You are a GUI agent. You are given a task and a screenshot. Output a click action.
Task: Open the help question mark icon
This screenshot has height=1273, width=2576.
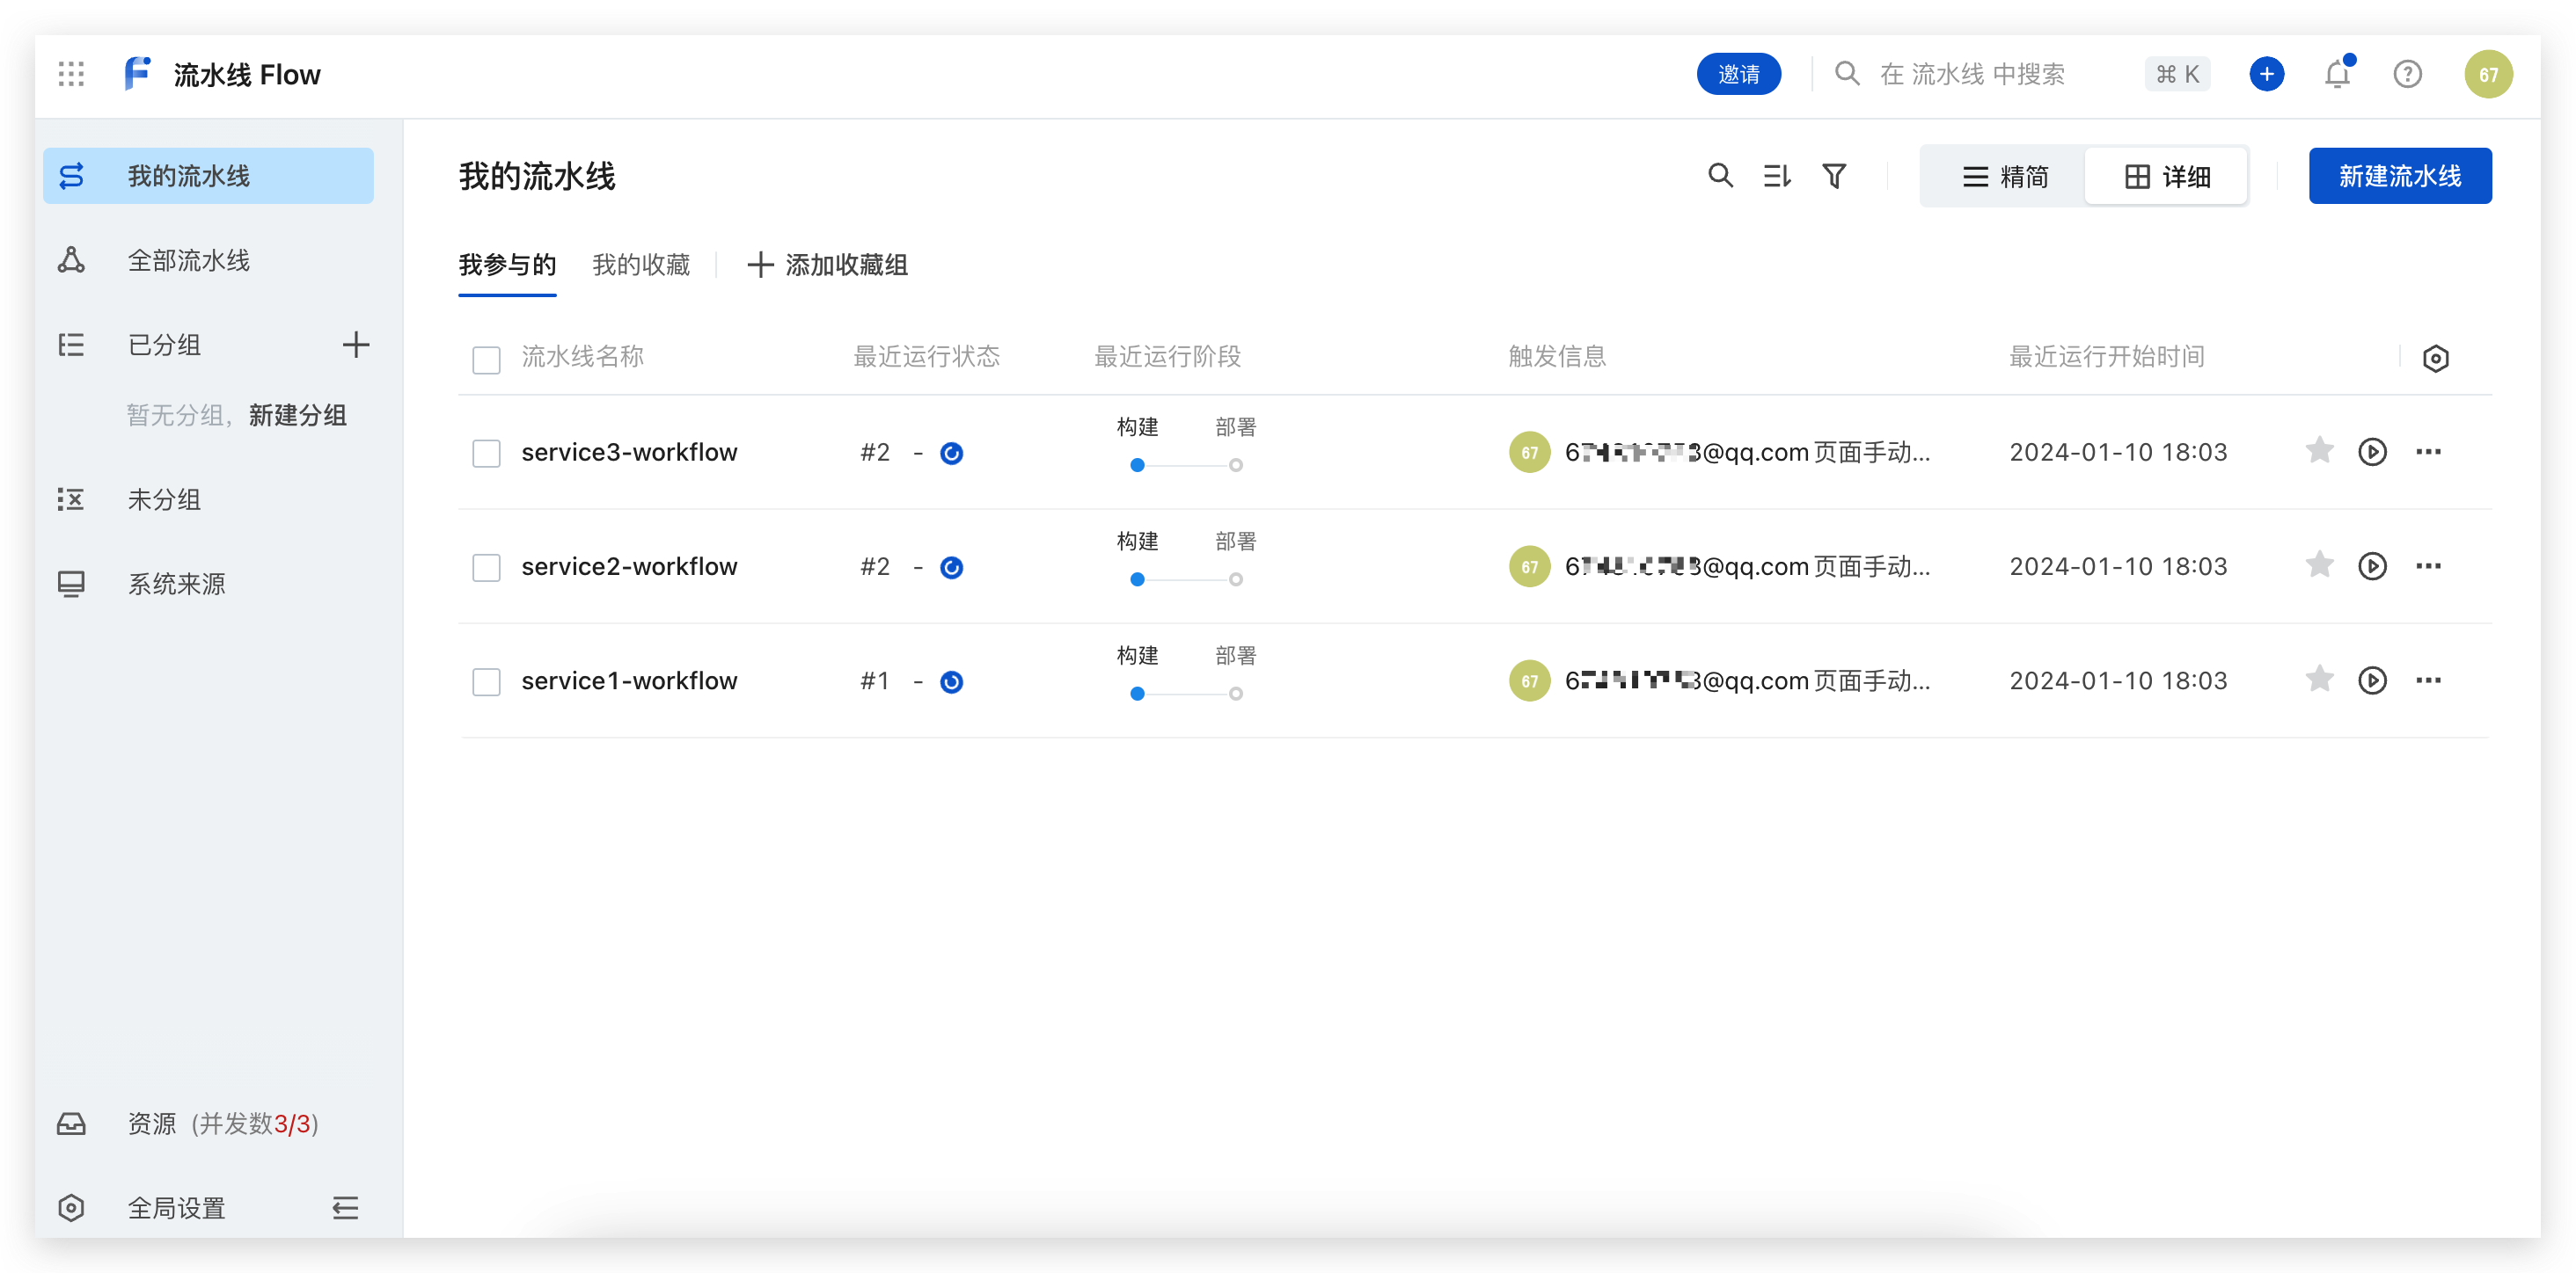2407,74
